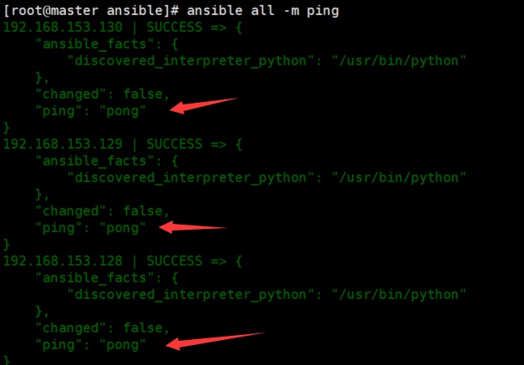Click third /usr/bin/python path value
The image size is (524, 365).
(399, 295)
